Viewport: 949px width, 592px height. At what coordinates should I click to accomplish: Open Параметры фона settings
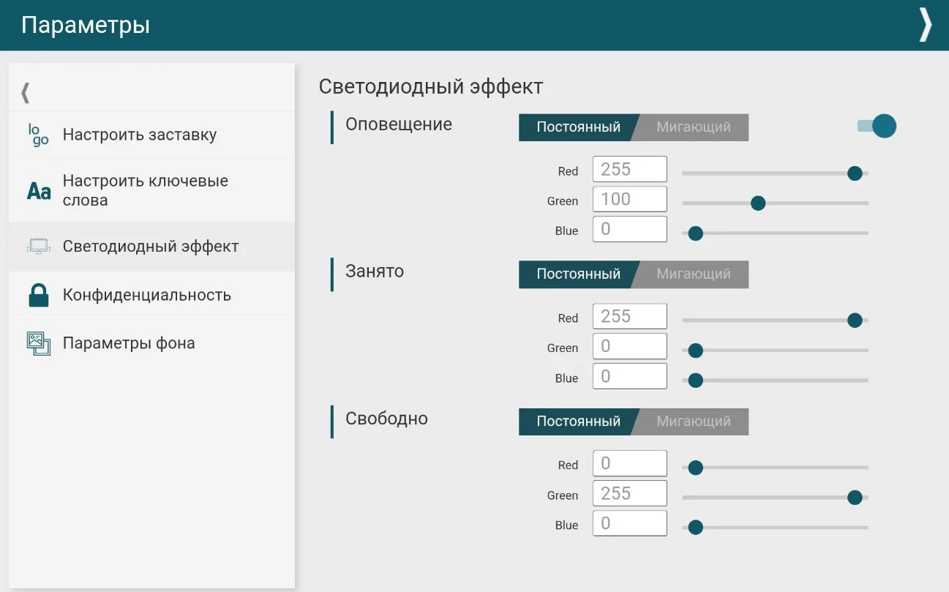129,343
